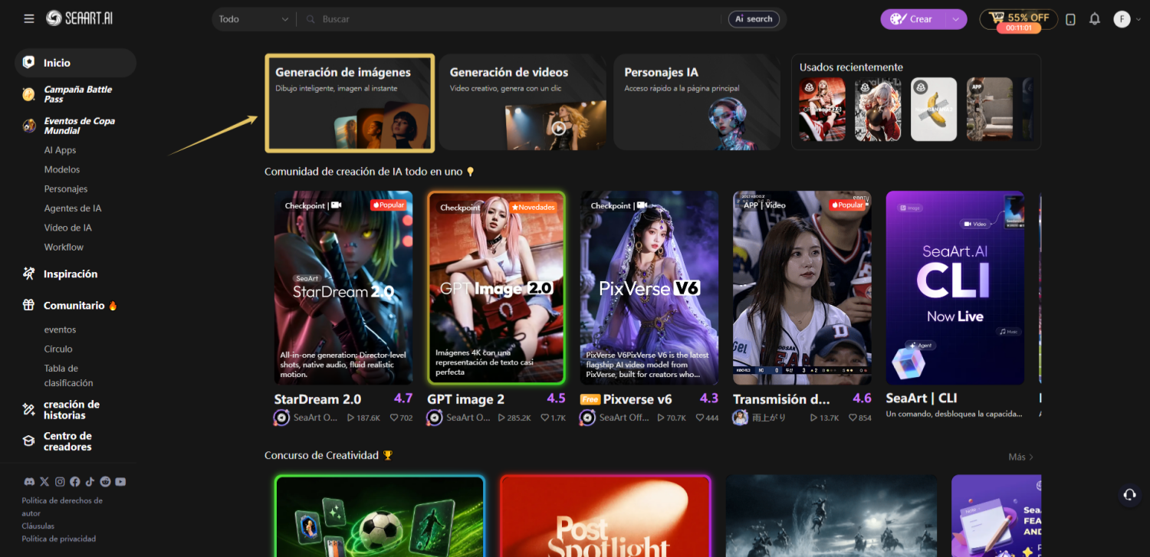Open Campaña Battle Pass in sidebar
The image size is (1150, 557).
click(x=75, y=94)
